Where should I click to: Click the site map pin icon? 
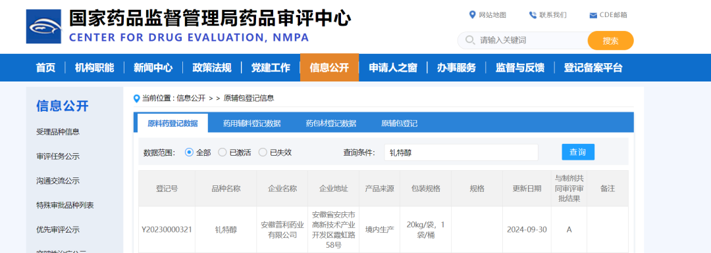pos(472,15)
